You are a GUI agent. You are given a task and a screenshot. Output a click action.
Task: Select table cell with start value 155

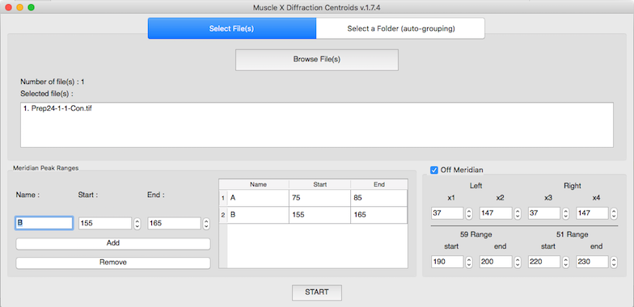click(x=320, y=215)
